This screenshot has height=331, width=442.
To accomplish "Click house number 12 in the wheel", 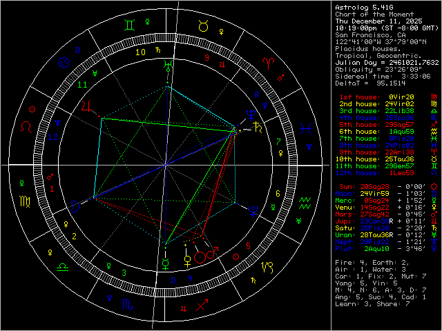I will (x=53, y=137).
